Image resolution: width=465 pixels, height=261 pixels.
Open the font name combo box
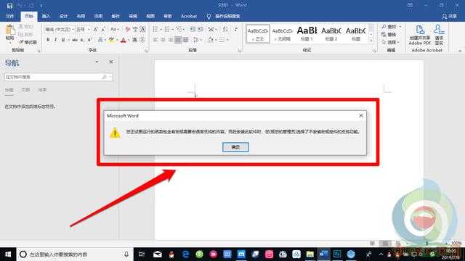point(60,29)
